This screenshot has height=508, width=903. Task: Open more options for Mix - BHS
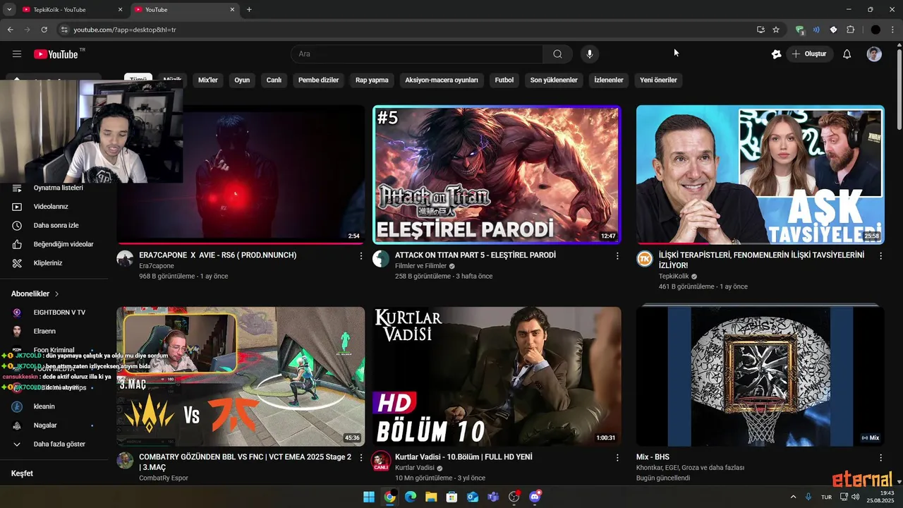pos(880,458)
